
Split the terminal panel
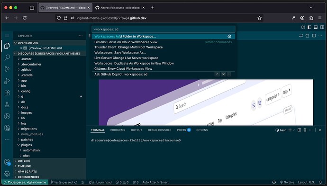(x=299, y=130)
